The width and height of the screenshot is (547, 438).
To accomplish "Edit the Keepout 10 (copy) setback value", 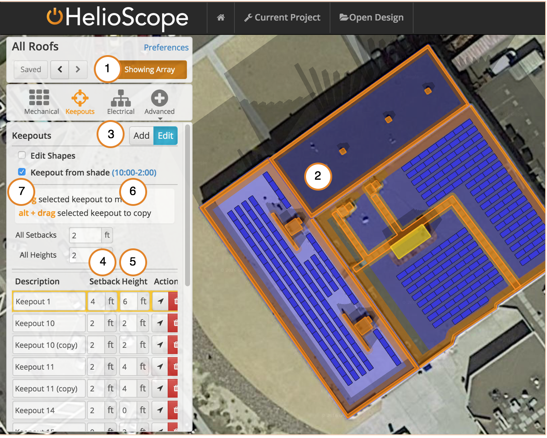I will (x=96, y=345).
